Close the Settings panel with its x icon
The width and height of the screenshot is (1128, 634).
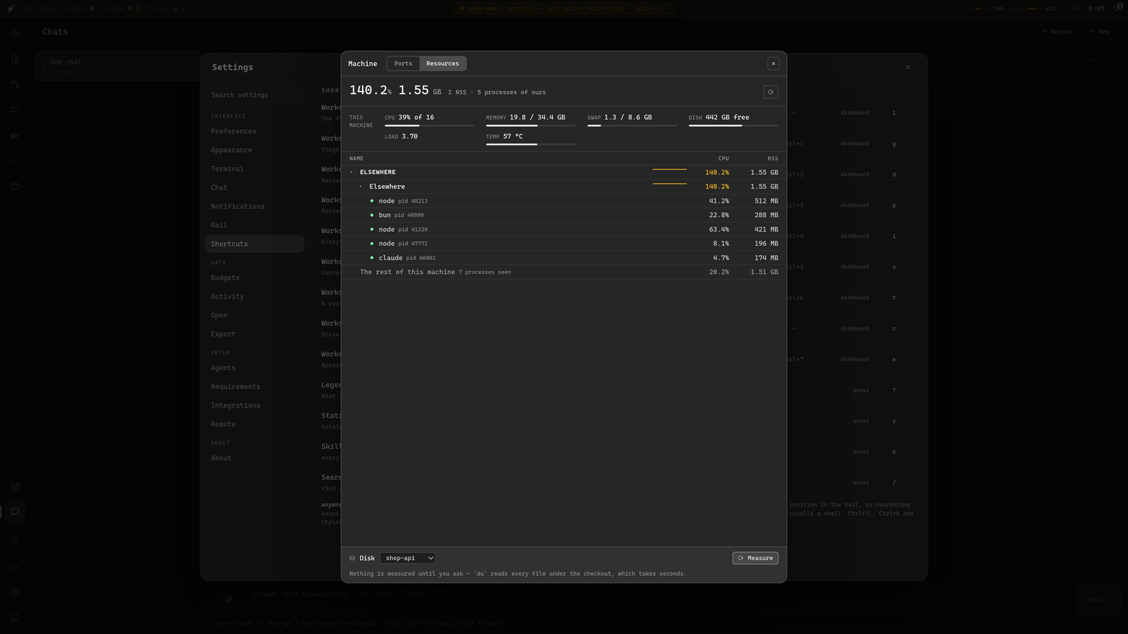click(x=908, y=67)
